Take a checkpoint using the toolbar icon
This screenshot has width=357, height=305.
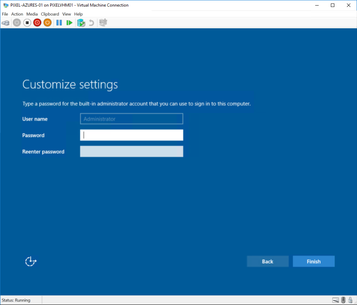pyautogui.click(x=81, y=23)
